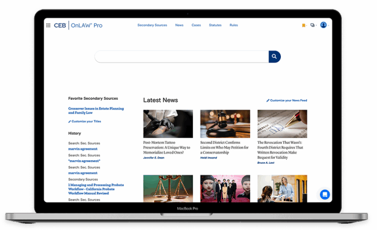
Task: Open the orange bookmark icon
Action: (x=304, y=26)
